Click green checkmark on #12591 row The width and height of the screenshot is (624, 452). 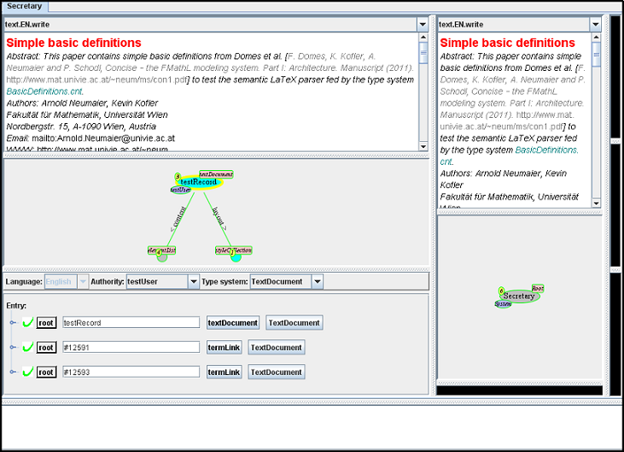click(x=27, y=347)
